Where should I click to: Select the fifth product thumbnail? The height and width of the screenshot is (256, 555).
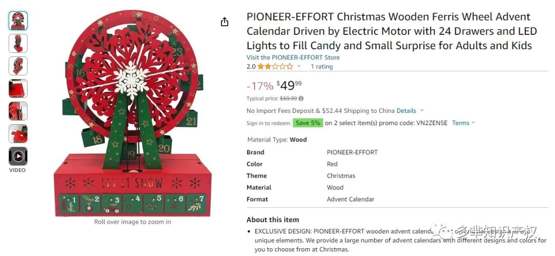click(x=18, y=111)
